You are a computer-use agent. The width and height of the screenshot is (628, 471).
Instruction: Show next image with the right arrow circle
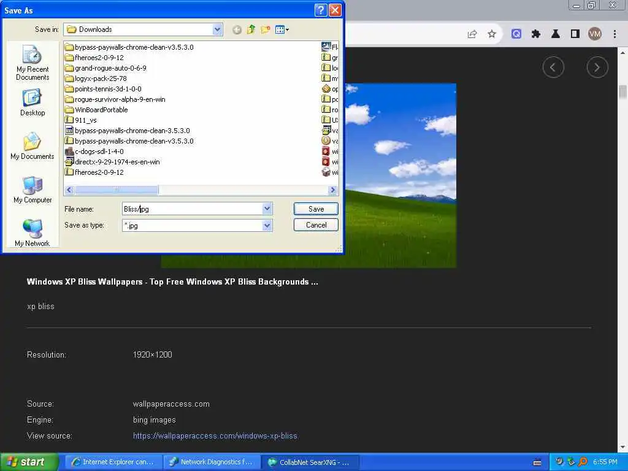[x=597, y=67]
